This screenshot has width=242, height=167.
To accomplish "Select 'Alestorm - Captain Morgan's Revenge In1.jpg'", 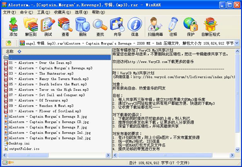I will point(47,133).
